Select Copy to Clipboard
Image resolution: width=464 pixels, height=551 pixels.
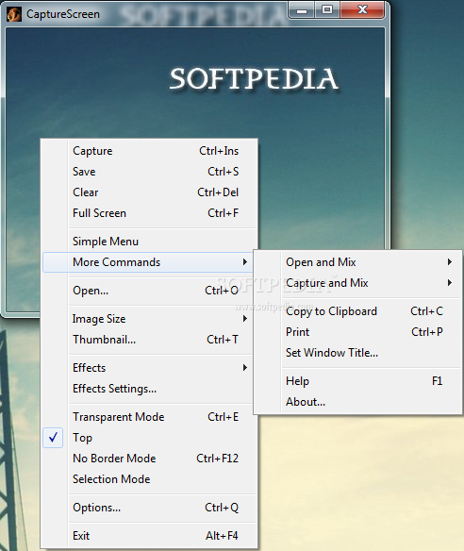[x=358, y=311]
